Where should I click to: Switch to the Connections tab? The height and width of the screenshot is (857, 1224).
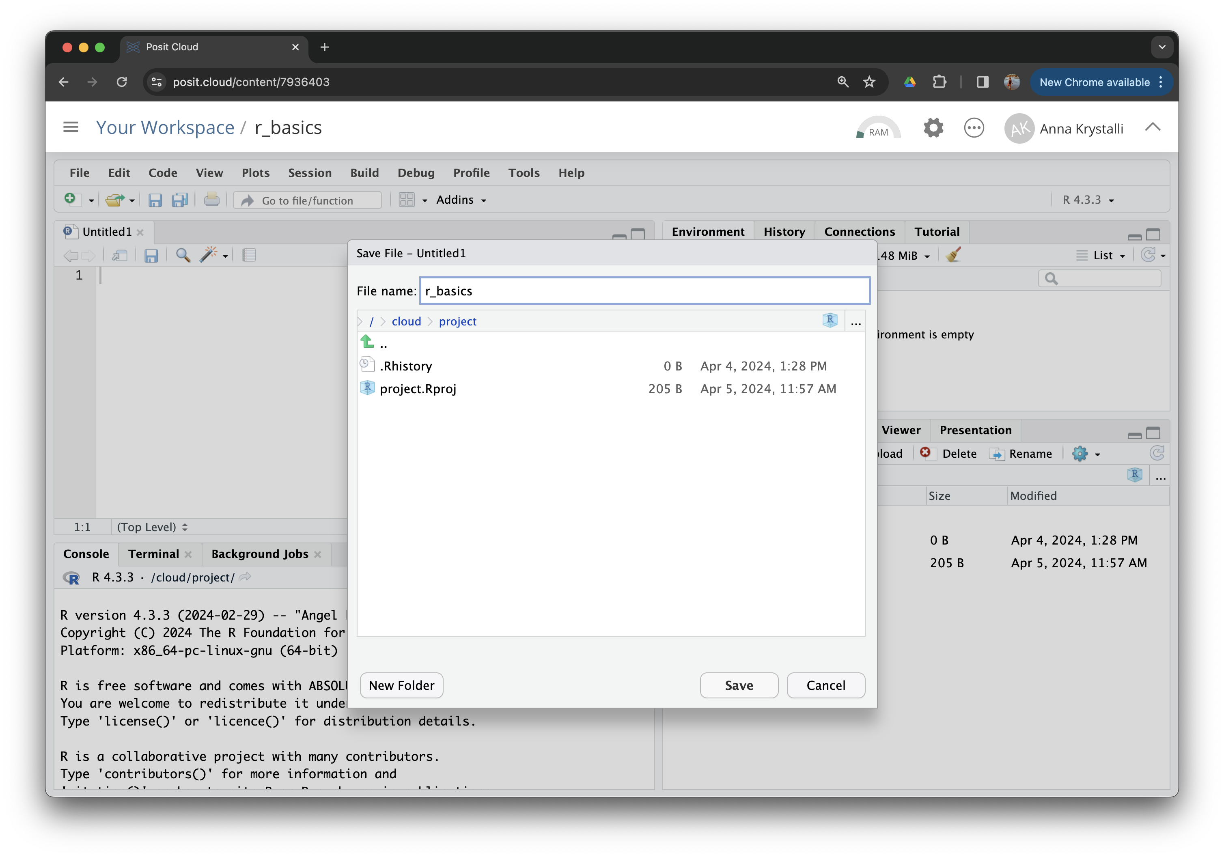click(x=860, y=232)
